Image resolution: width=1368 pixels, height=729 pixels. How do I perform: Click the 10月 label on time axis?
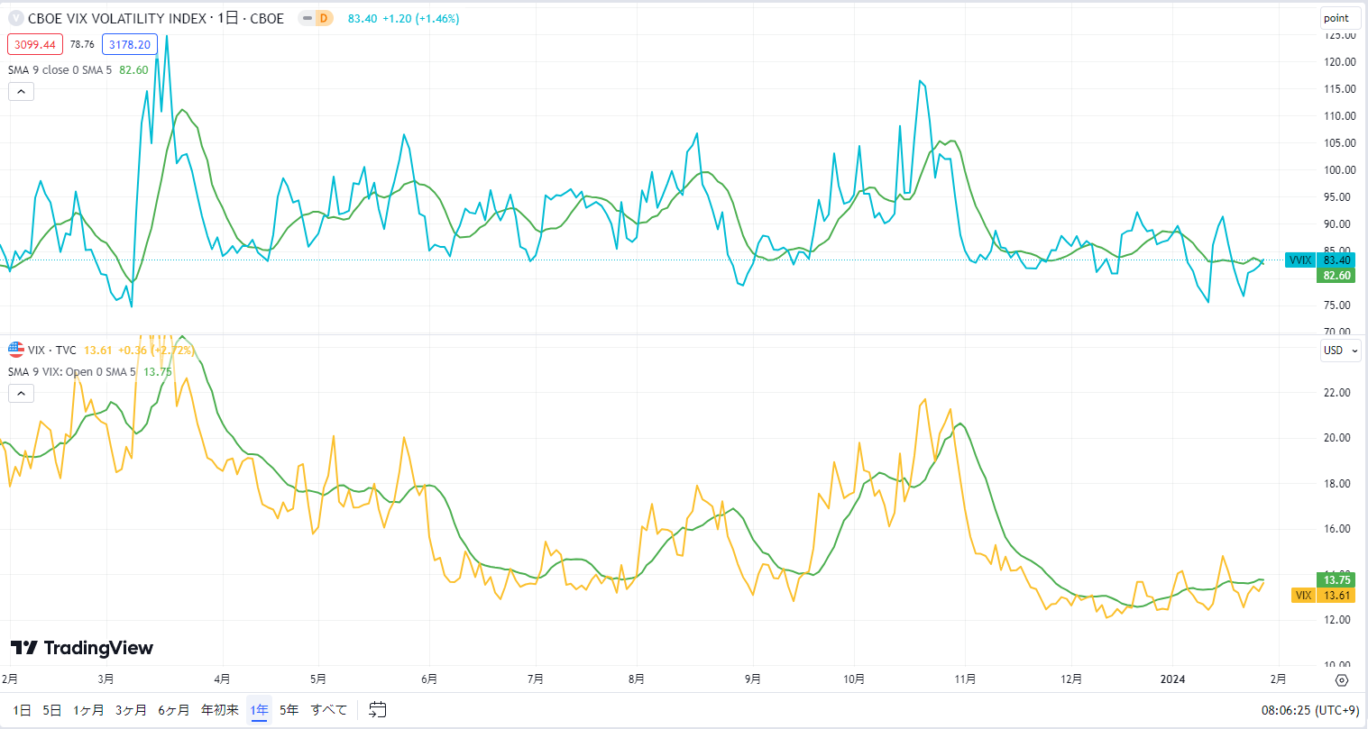pos(854,679)
